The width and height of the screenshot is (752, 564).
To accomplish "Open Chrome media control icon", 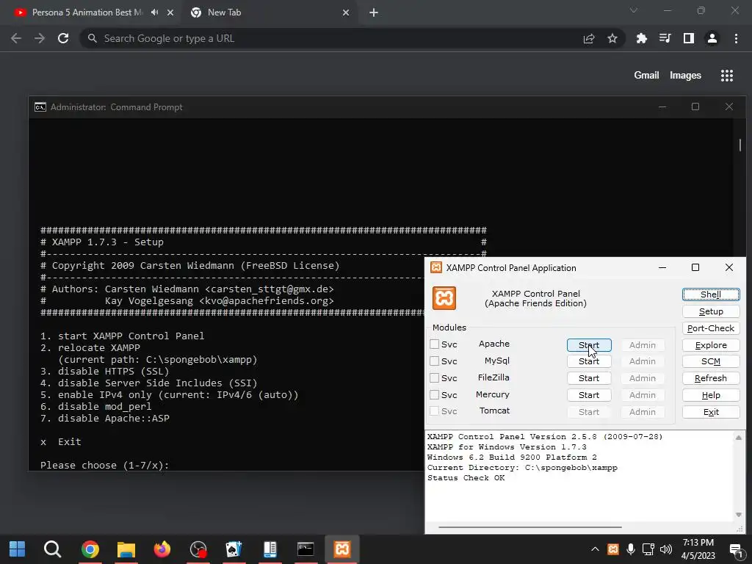I will tap(665, 38).
